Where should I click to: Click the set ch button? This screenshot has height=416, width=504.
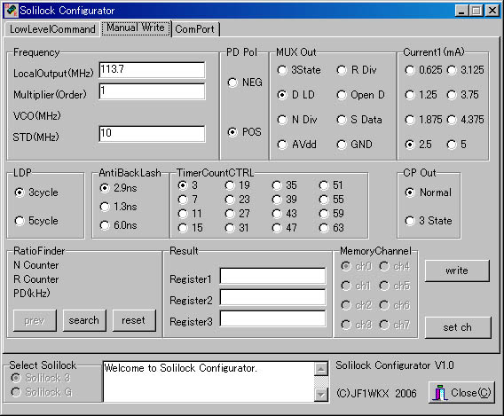click(458, 327)
